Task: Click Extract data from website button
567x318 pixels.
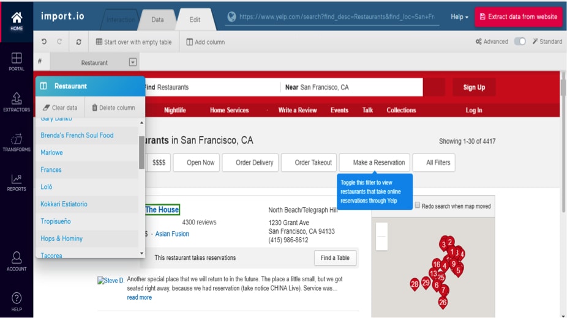Action: pos(518,17)
